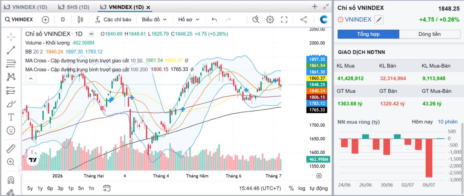
Task: Switch to SHS (1D) tab
Action: (x=73, y=7)
